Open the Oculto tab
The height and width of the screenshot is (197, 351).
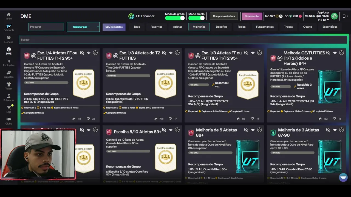[x=308, y=27]
